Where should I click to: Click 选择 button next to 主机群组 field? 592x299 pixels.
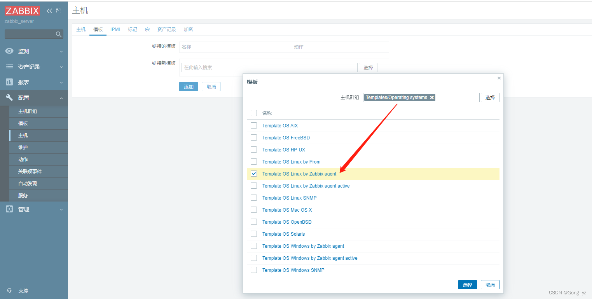[490, 97]
